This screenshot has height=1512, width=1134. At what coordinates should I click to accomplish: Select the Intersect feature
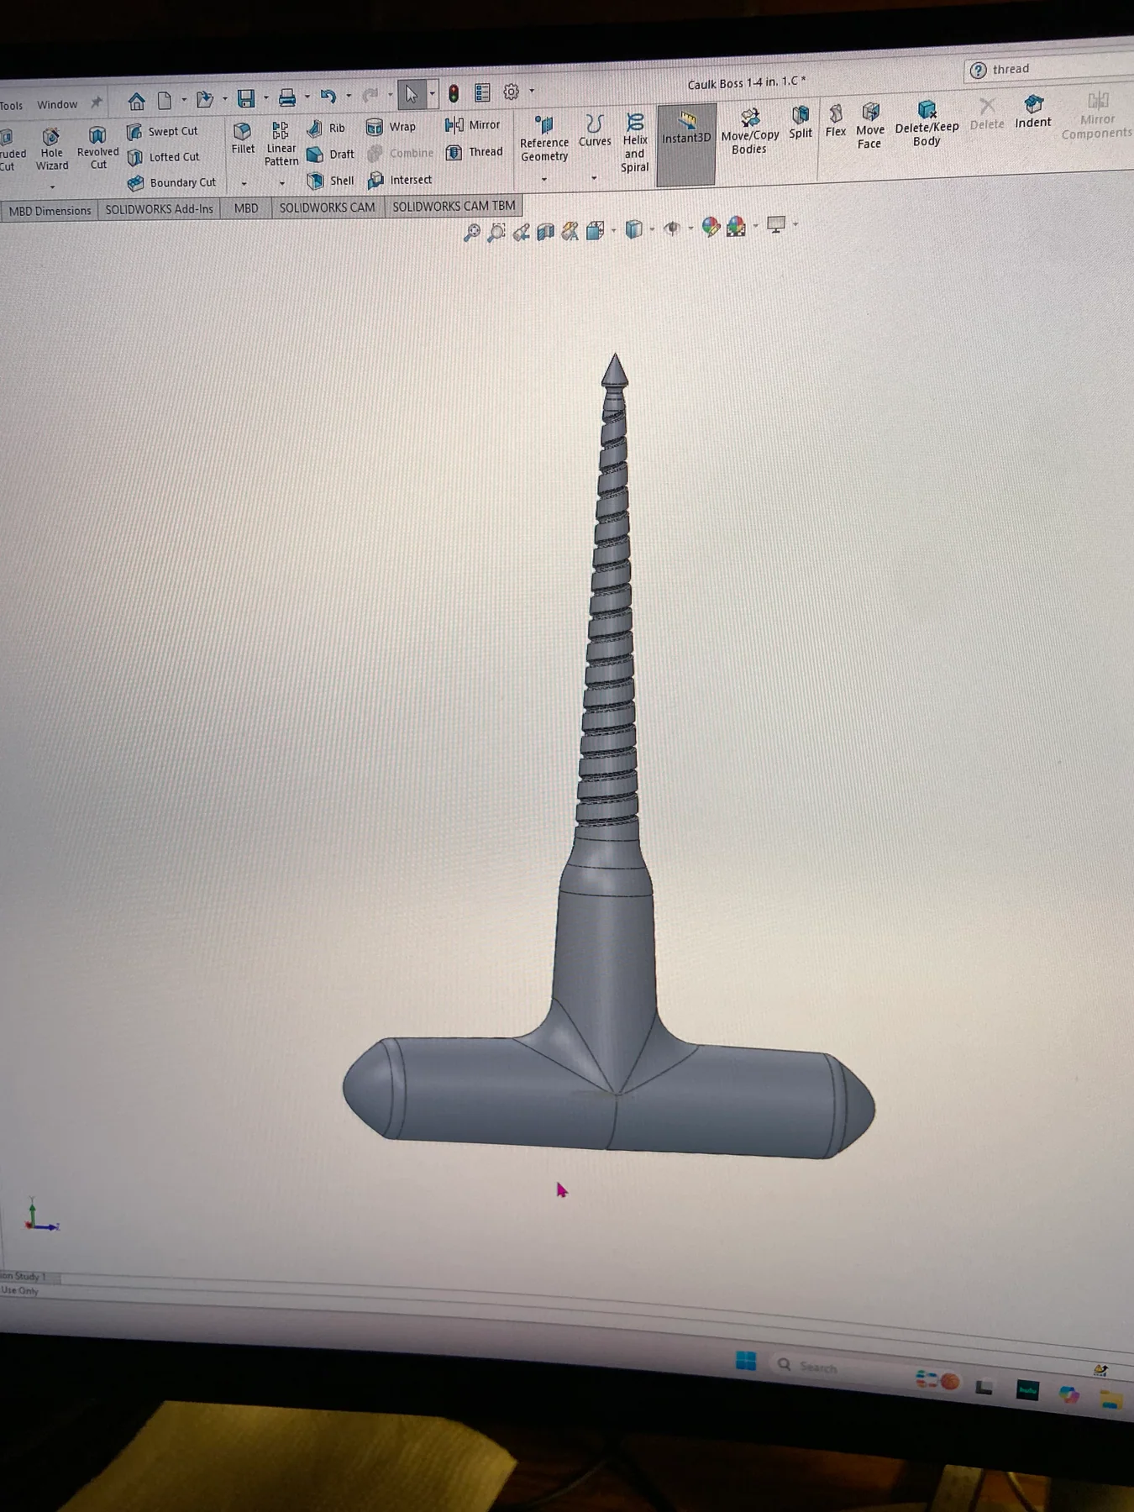(400, 180)
